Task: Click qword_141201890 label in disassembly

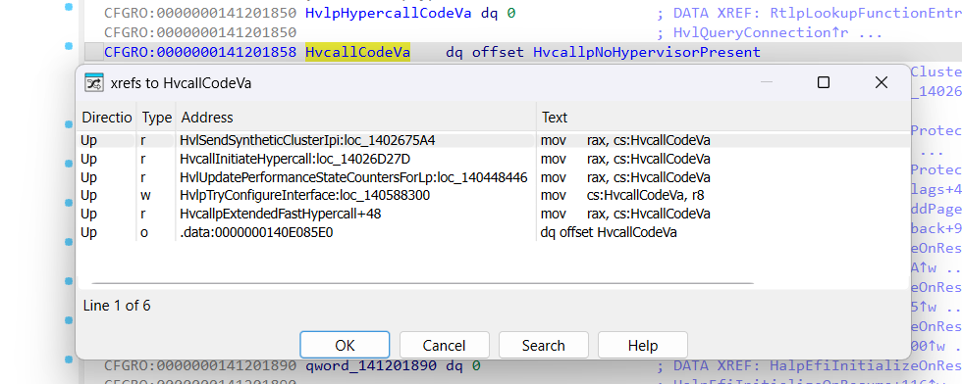Action: pyautogui.click(x=371, y=366)
